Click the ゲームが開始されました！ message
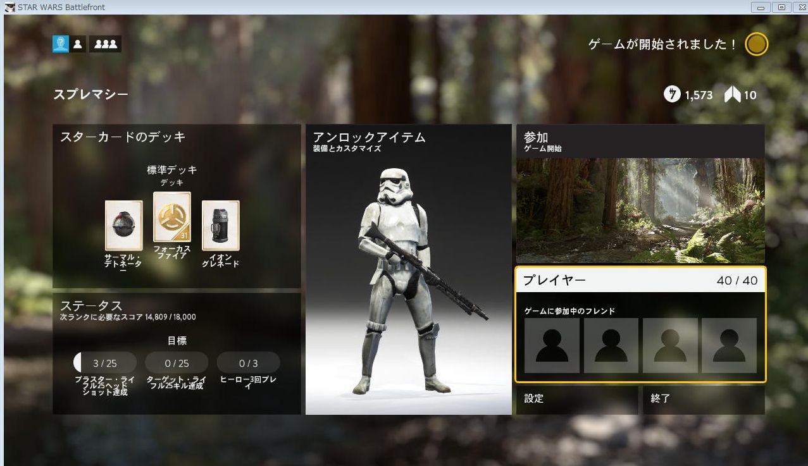The image size is (808, 466). pyautogui.click(x=663, y=44)
